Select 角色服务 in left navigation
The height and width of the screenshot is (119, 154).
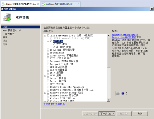pyautogui.click(x=10, y=34)
